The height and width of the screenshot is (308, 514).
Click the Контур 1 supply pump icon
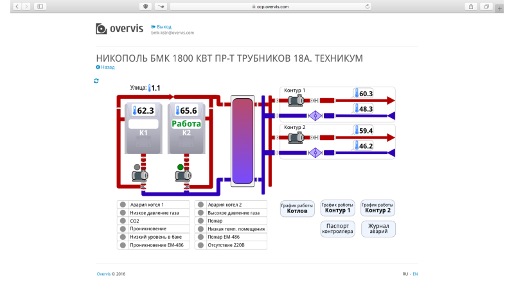pos(296,101)
